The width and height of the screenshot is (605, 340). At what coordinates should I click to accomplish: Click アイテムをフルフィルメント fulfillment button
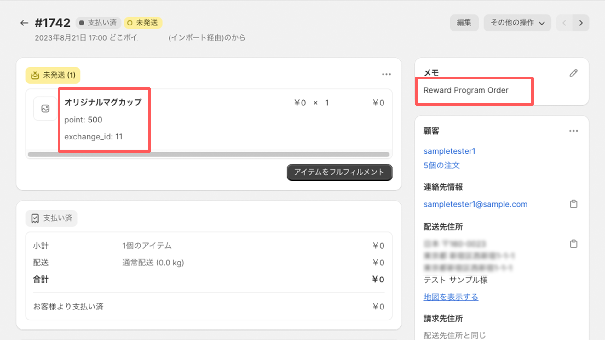(339, 172)
